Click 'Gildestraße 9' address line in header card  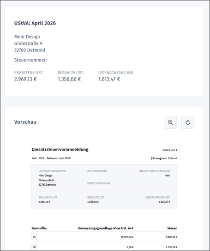[29, 44]
